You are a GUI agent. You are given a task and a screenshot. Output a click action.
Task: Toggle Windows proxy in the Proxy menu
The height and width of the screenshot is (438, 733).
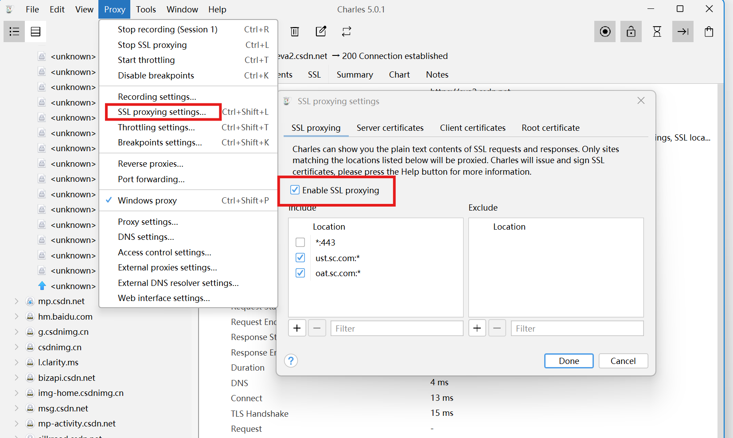[x=188, y=200]
